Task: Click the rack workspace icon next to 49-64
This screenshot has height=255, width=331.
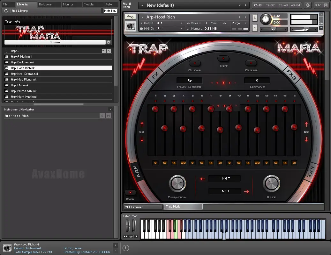Action: pos(308,5)
